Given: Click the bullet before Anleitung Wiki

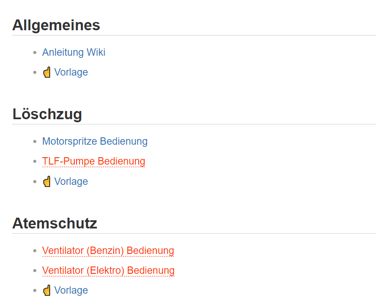Looking at the screenshot, I should tap(35, 53).
